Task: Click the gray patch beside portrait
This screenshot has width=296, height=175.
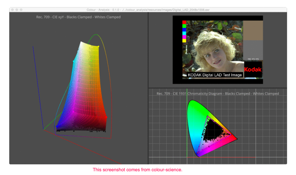Action: (253, 50)
